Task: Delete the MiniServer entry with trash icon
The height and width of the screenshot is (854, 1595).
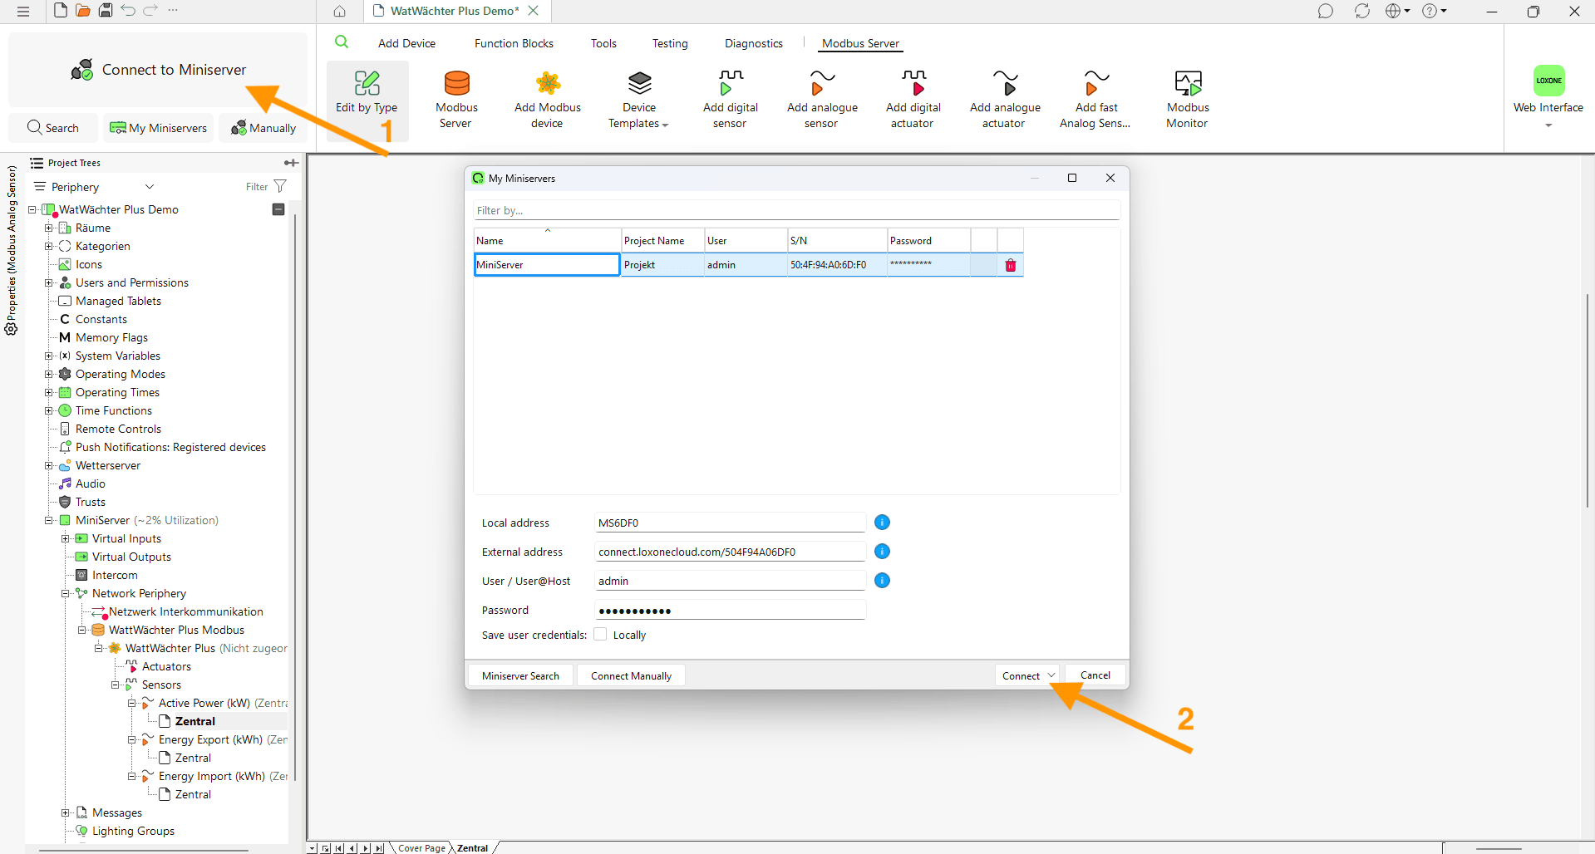Action: (1011, 265)
